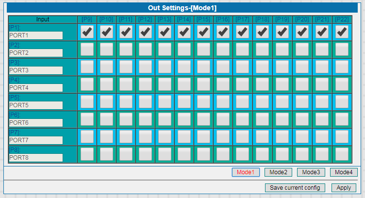This screenshot has width=365, height=198.
Task: Edit the PORT3 name field
Action: [36, 70]
